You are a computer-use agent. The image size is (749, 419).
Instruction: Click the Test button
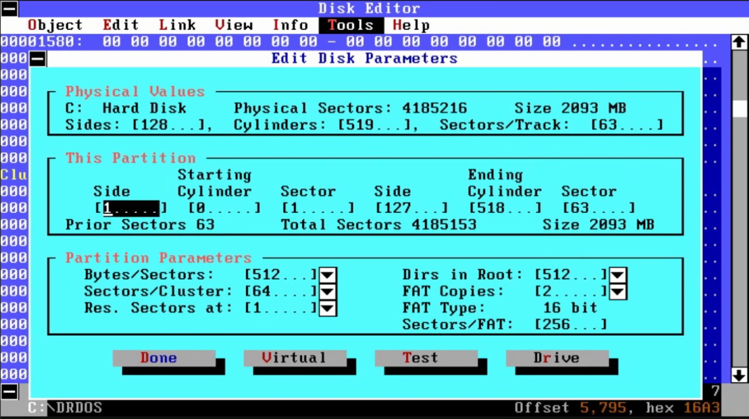[426, 358]
